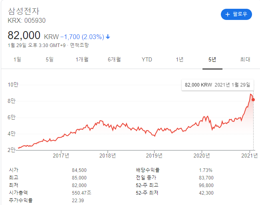
Task: Click the 삼성전자 company title
Action: click(24, 11)
